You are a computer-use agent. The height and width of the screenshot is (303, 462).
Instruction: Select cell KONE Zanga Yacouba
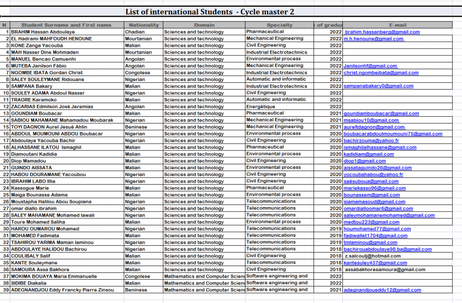67,45
